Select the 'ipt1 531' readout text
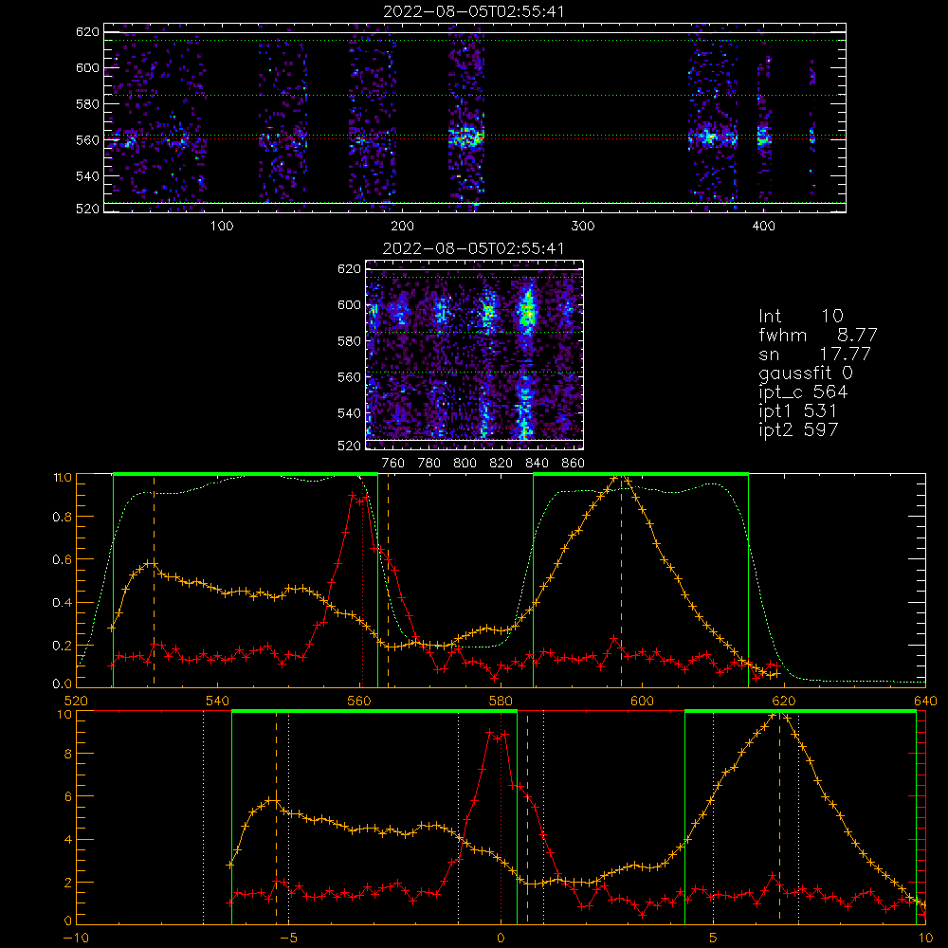 coord(797,411)
